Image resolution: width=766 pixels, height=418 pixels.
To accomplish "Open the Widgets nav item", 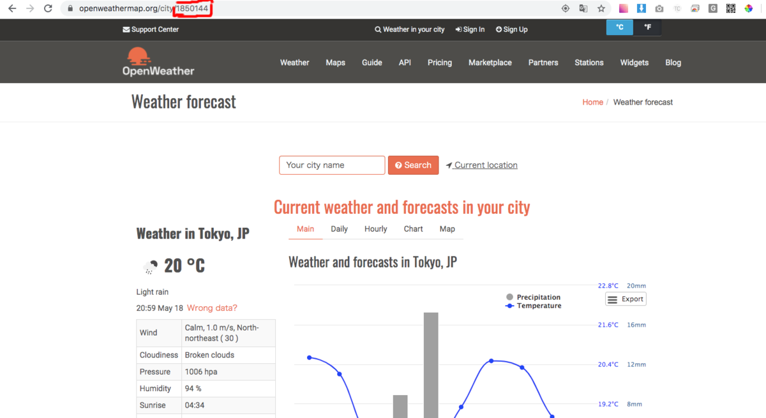I will tap(635, 63).
